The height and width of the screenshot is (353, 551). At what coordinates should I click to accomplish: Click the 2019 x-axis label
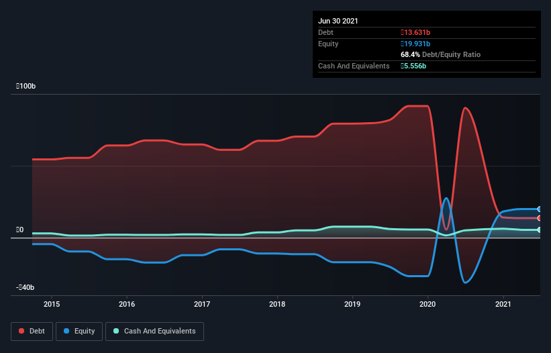click(x=352, y=304)
